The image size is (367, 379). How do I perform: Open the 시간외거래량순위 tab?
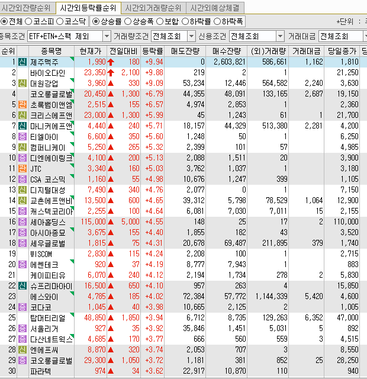(x=153, y=8)
